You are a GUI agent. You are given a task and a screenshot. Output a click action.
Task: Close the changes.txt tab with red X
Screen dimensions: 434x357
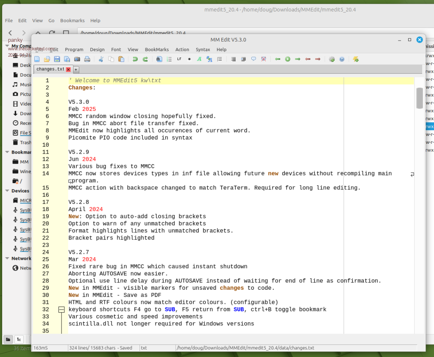click(x=69, y=69)
